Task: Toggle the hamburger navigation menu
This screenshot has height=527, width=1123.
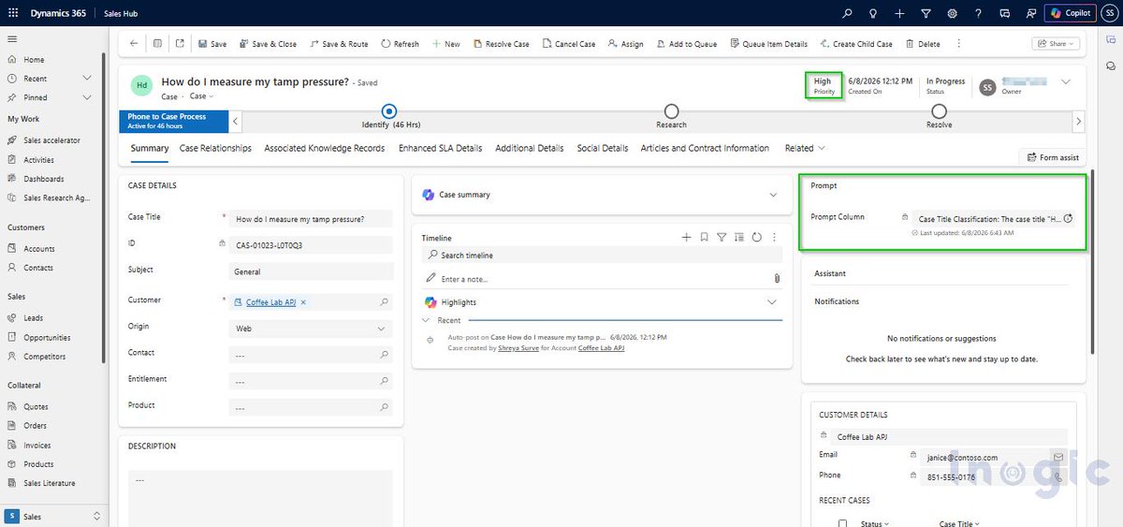Action: tap(12, 38)
